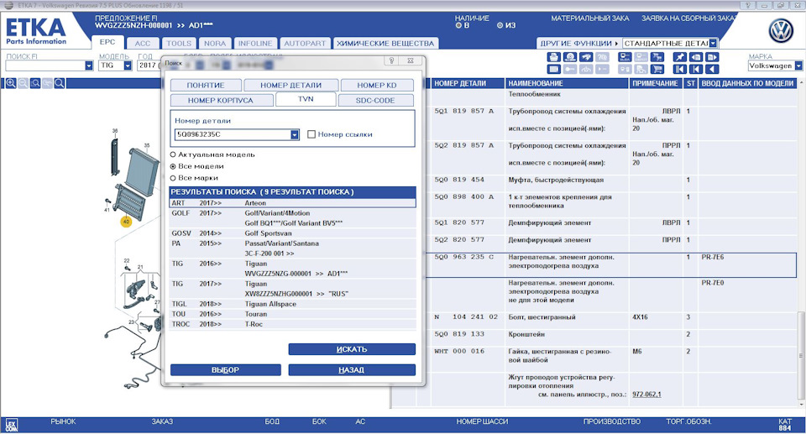Switch to the TOOLS tab
Viewport: 806px width, 434px height.
[179, 43]
